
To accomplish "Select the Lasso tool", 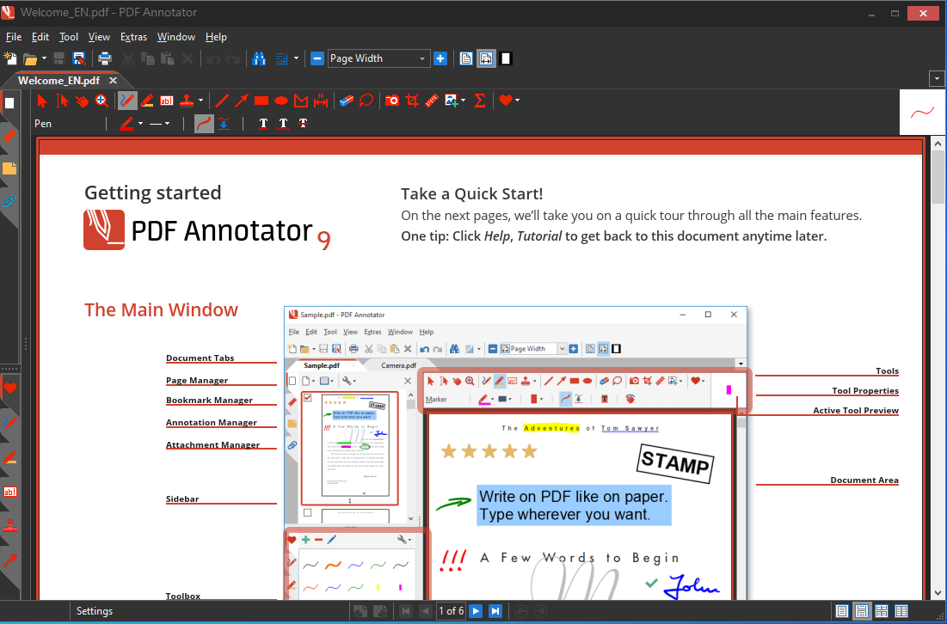I will 366,101.
